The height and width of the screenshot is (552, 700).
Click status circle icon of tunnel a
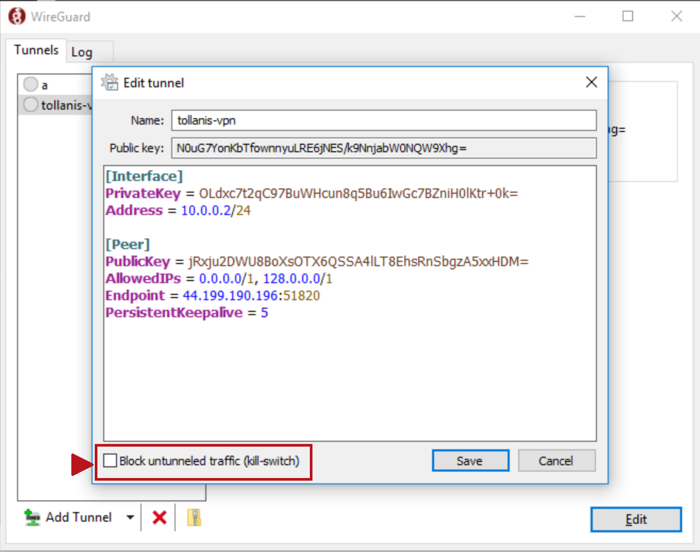pyautogui.click(x=31, y=84)
